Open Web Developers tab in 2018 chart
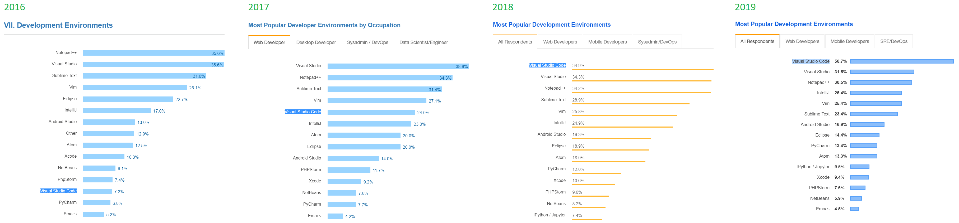959x223 pixels. point(560,42)
